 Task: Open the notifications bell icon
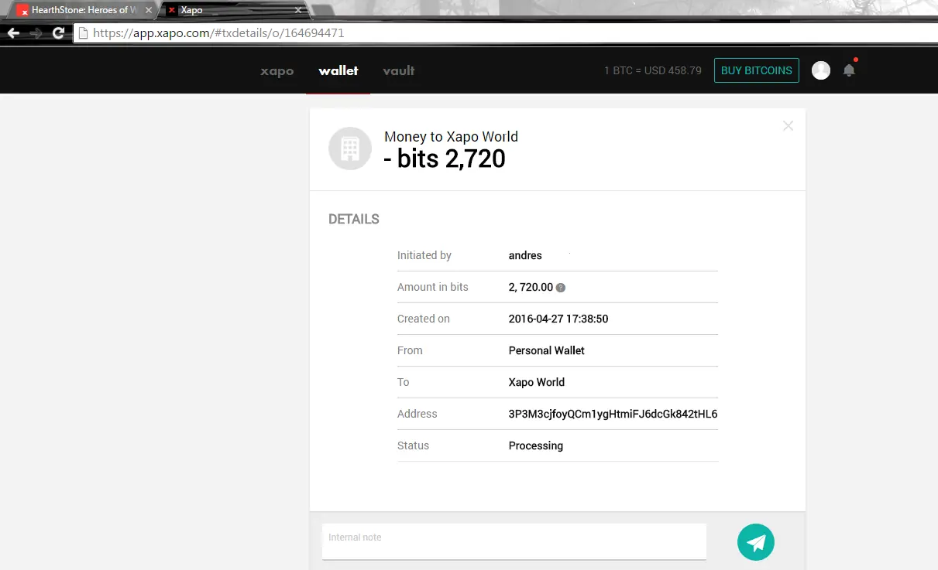849,70
